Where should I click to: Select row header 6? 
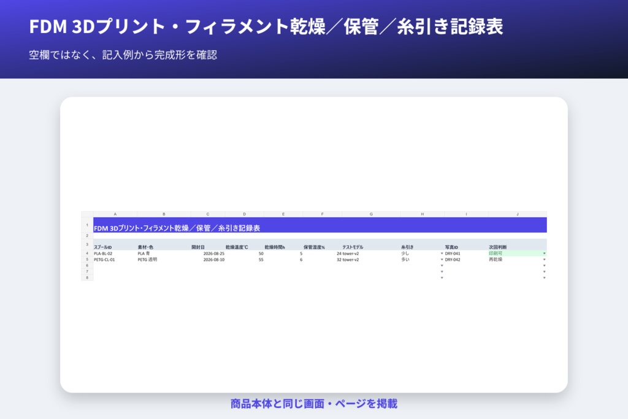(x=87, y=266)
